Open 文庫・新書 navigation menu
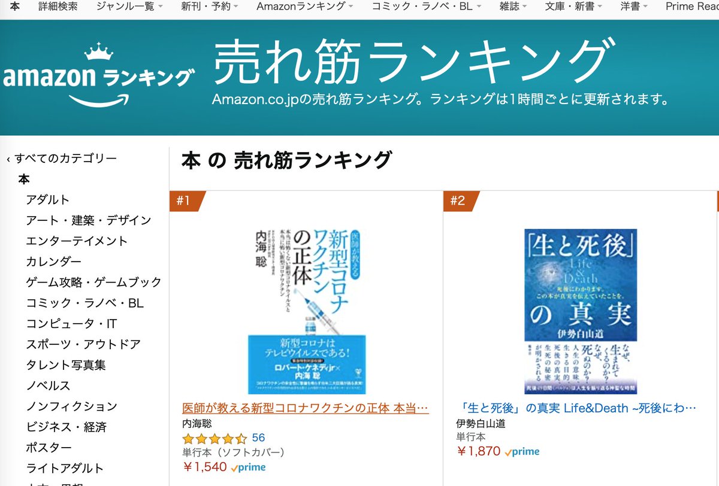 pyautogui.click(x=570, y=7)
